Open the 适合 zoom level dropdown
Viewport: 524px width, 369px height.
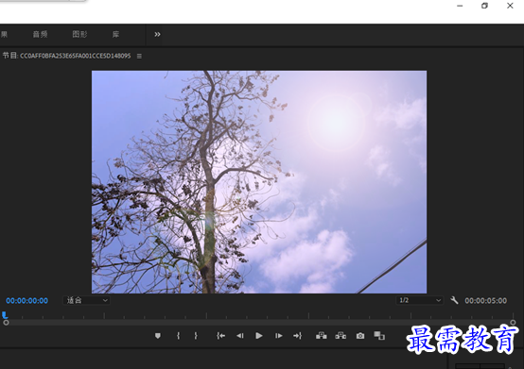coord(87,300)
